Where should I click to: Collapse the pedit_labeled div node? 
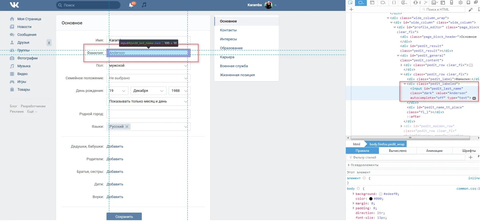pos(405,84)
